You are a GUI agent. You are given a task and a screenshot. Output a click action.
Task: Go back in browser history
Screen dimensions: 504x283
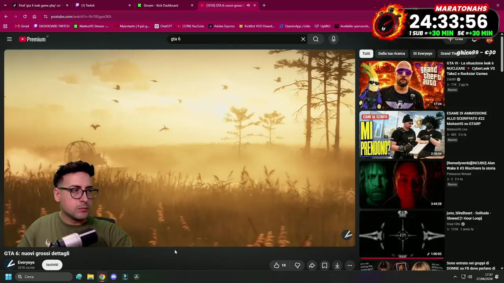[x=6, y=17]
